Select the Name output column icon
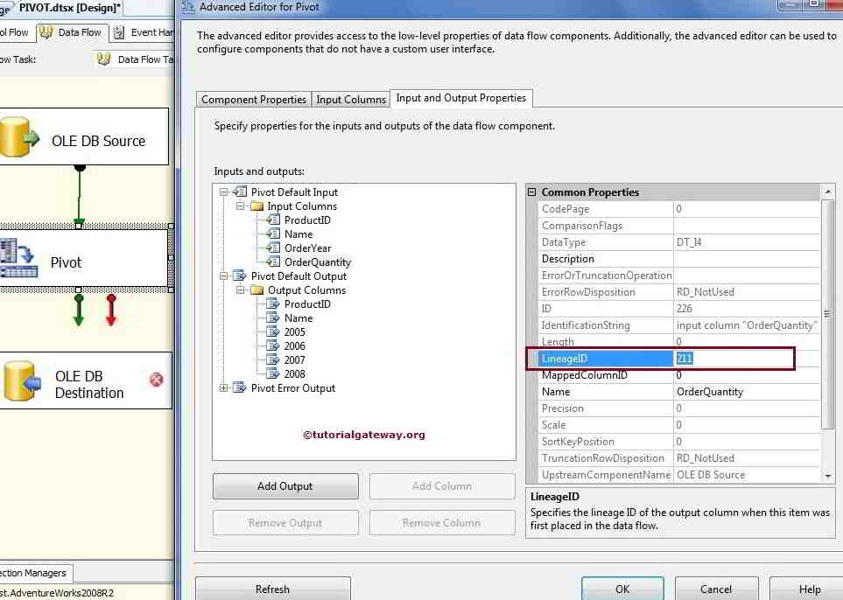Viewport: 843px width, 600px height. (270, 317)
